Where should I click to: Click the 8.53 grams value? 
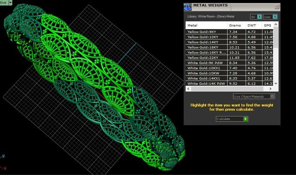point(233,42)
